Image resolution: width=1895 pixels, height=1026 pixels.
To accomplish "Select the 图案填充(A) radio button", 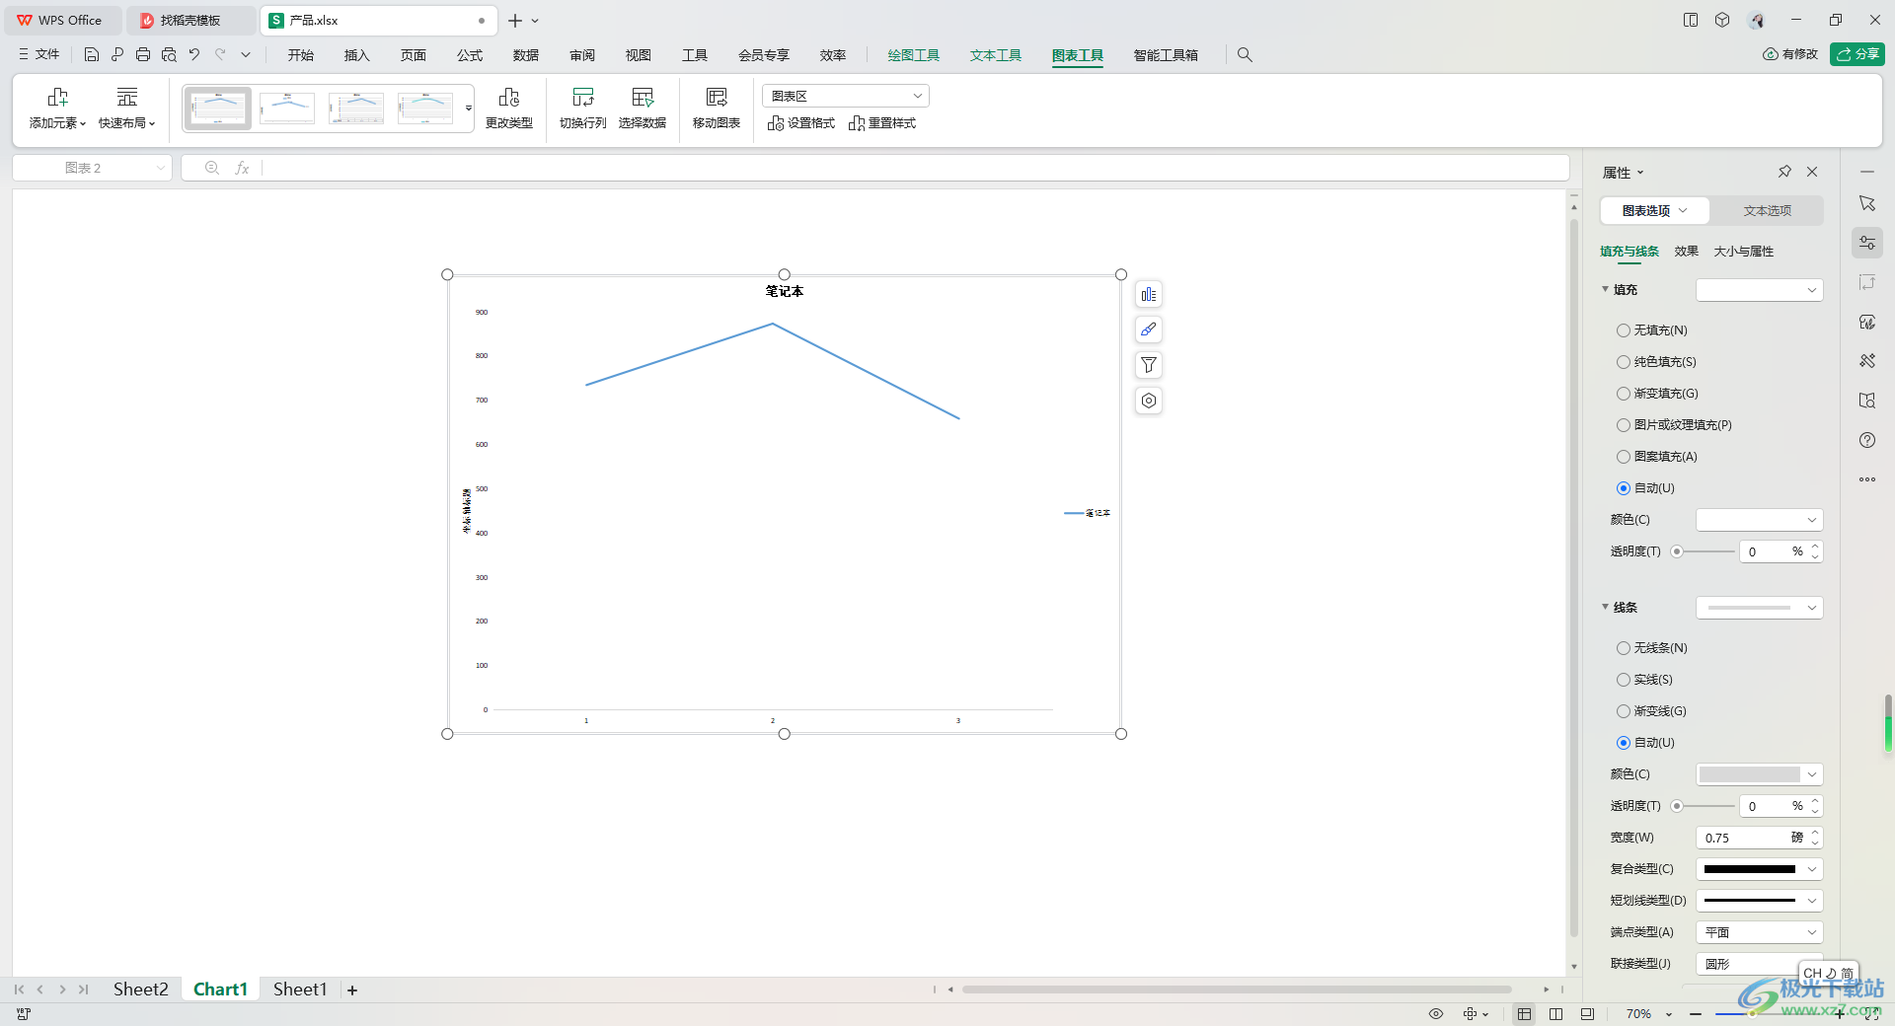I will click(x=1624, y=457).
